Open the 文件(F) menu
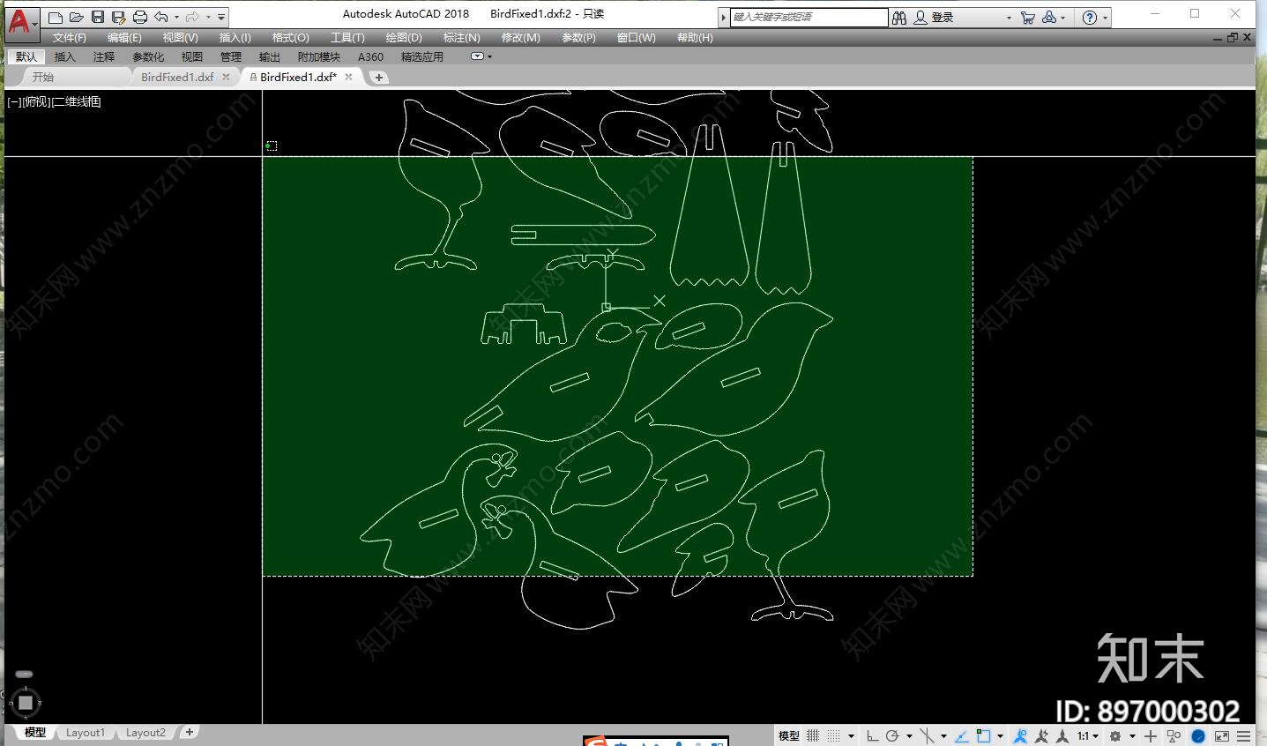The height and width of the screenshot is (746, 1267). pyautogui.click(x=69, y=38)
